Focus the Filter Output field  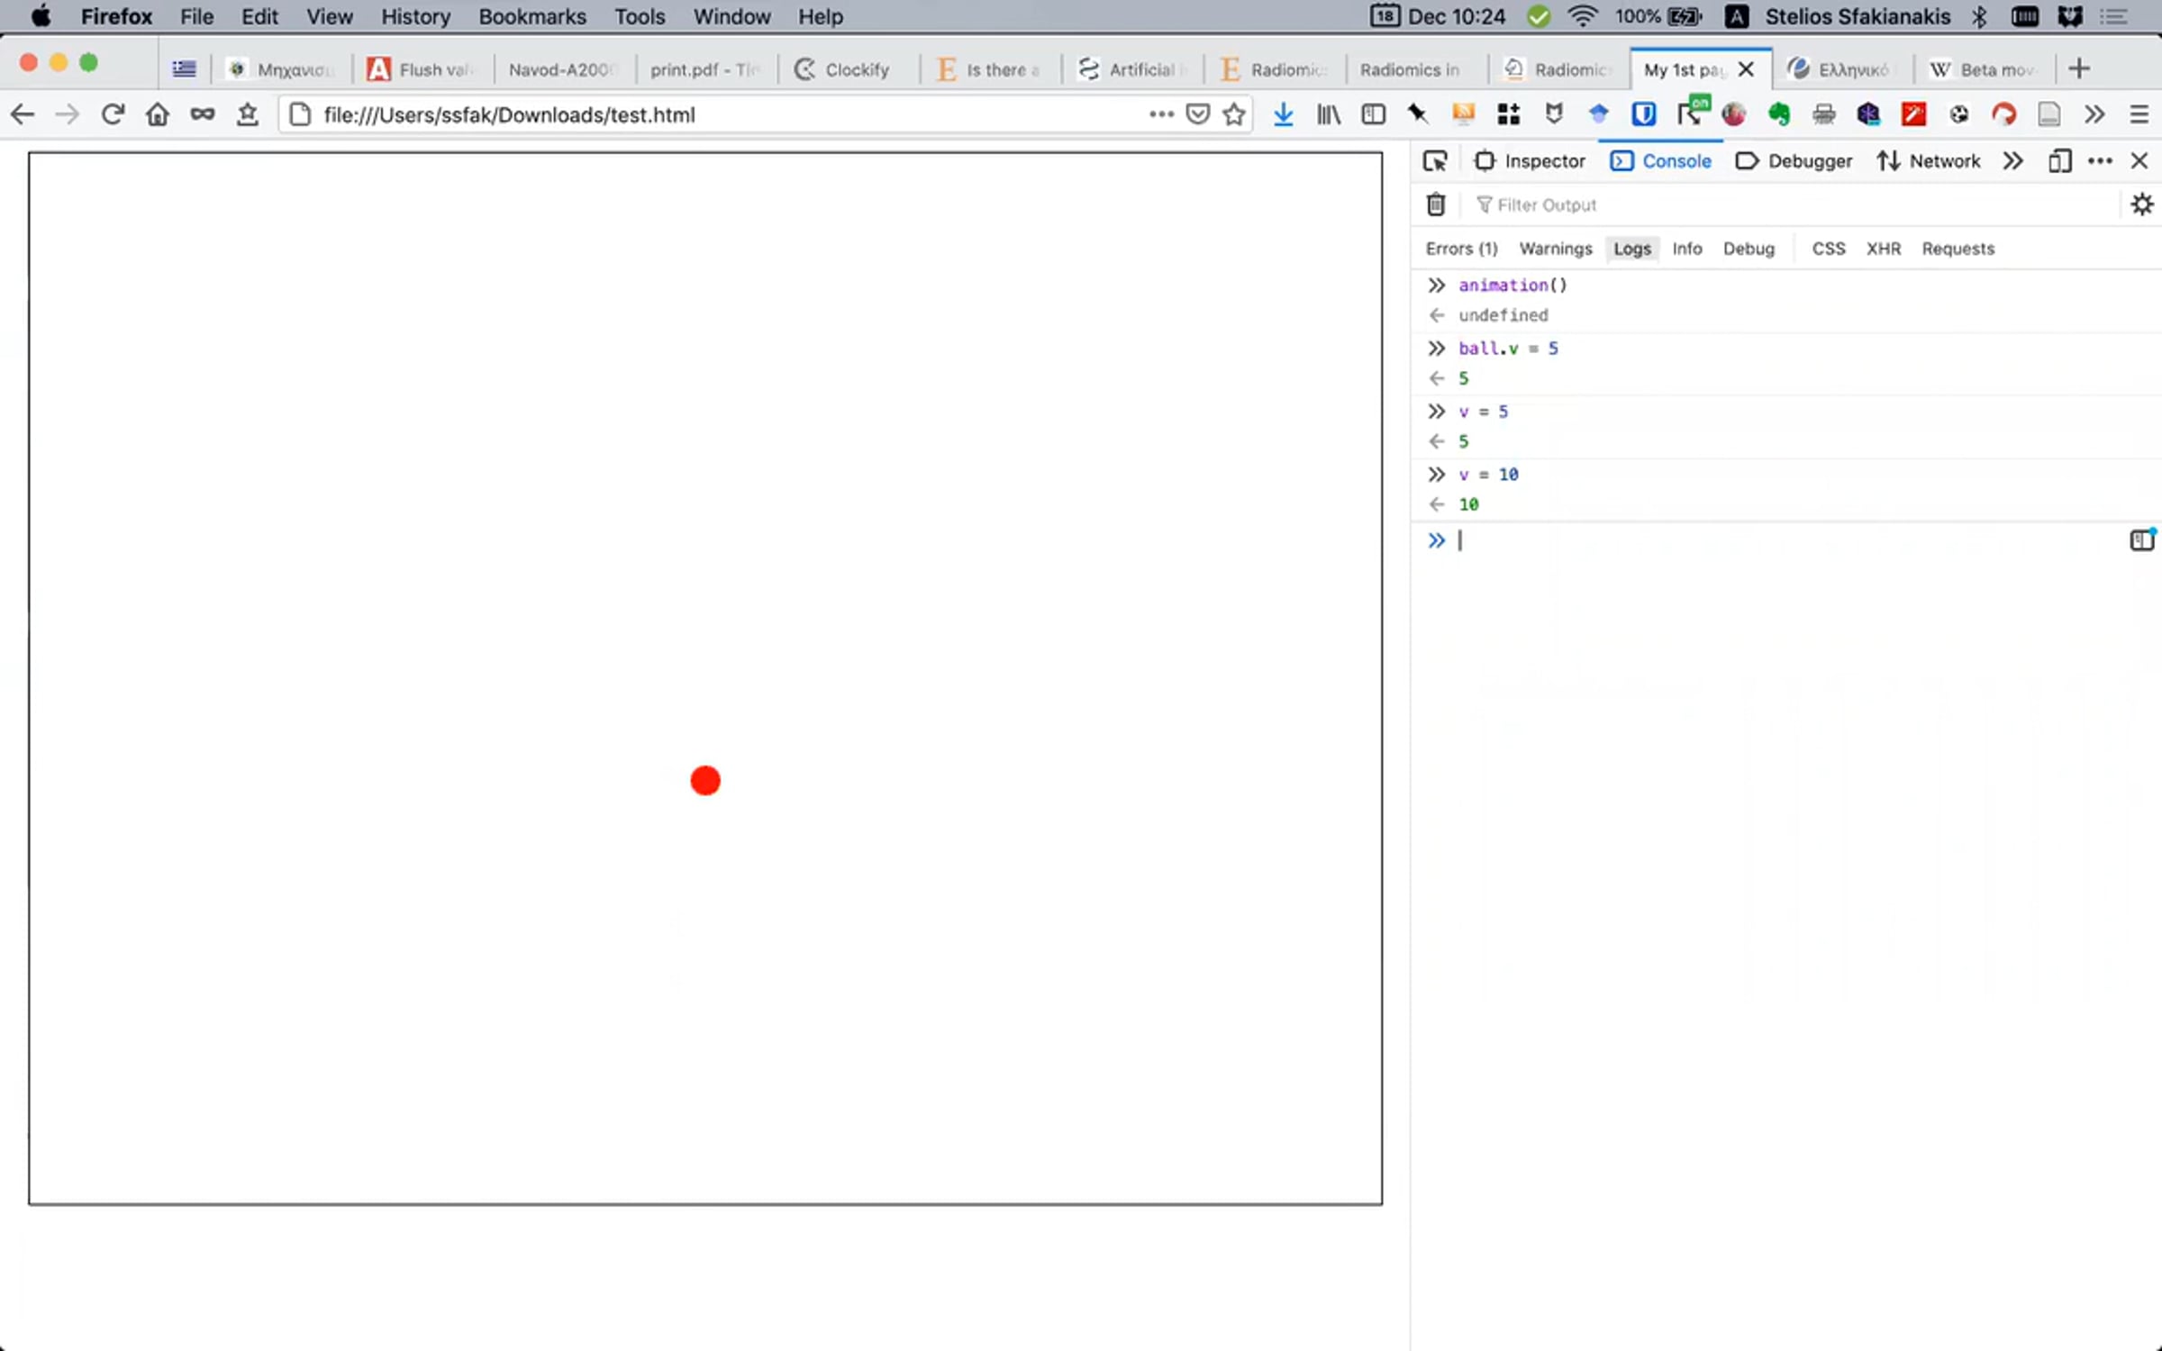[x=1793, y=205]
